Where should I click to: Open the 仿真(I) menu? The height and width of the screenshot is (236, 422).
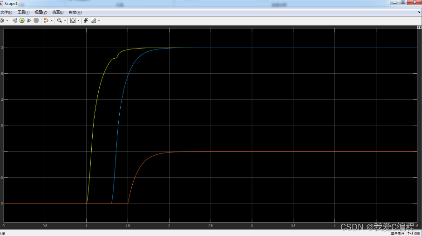58,13
